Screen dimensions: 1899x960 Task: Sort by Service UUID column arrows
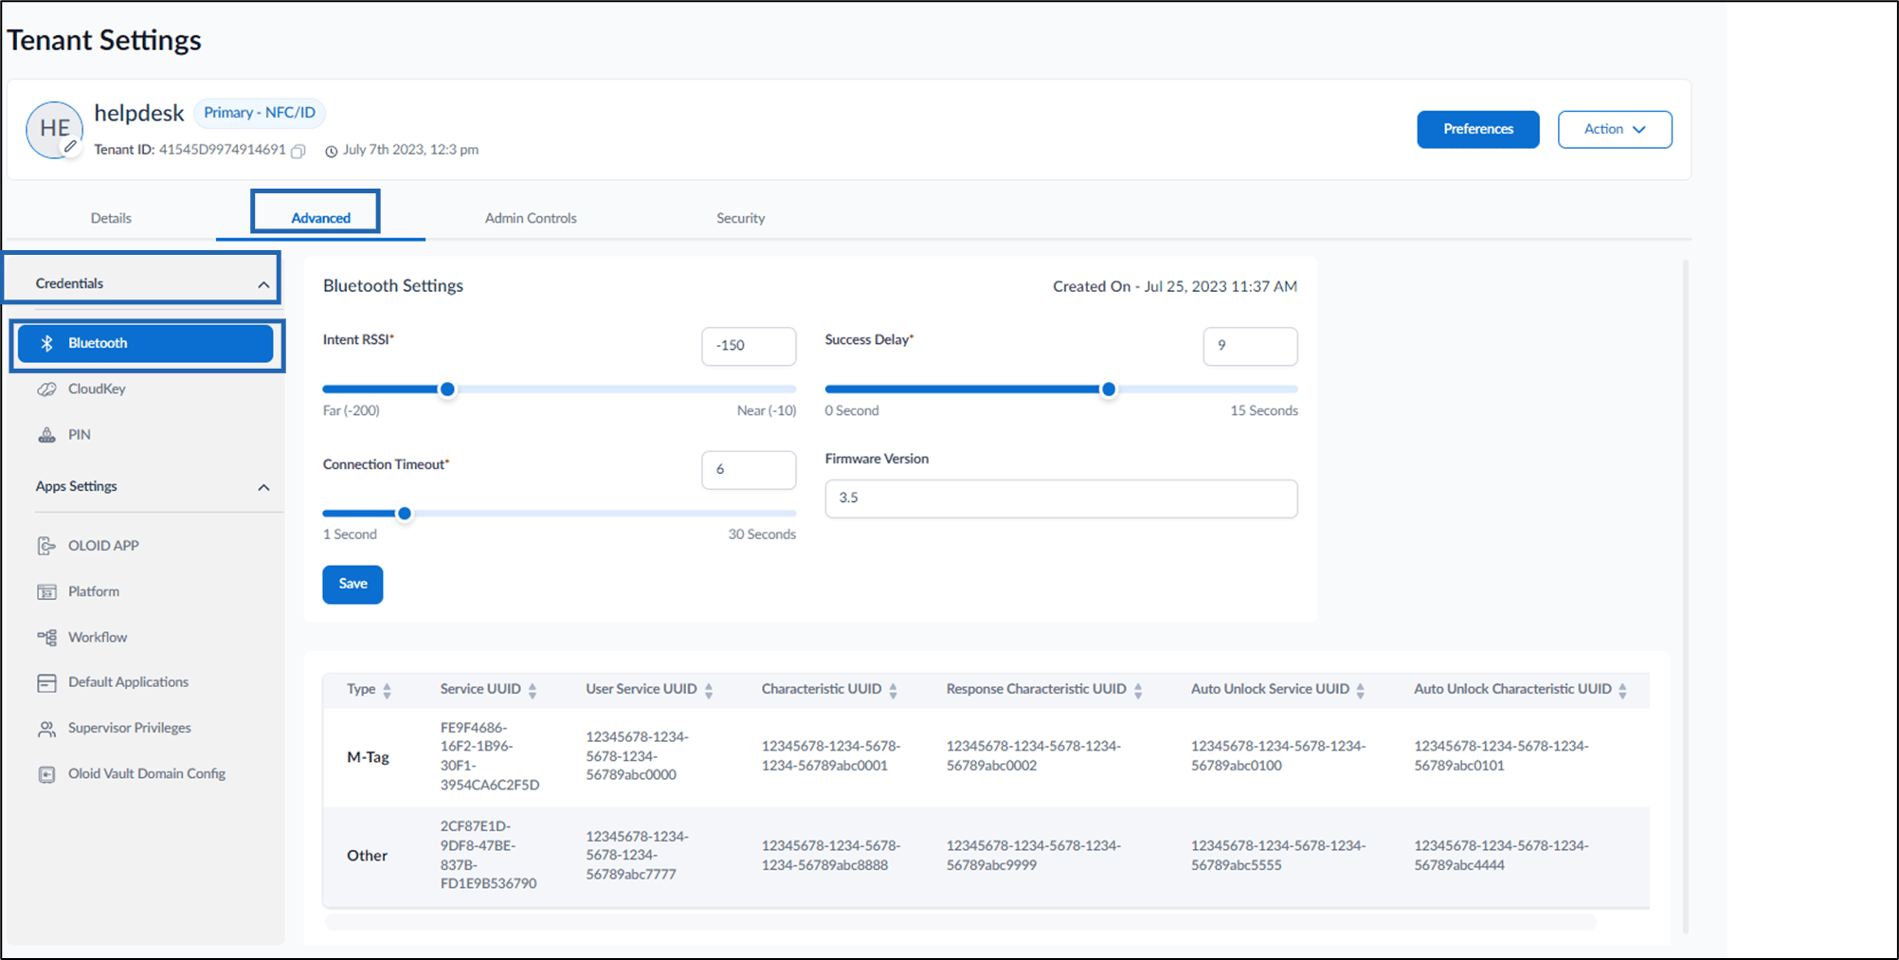pos(533,691)
